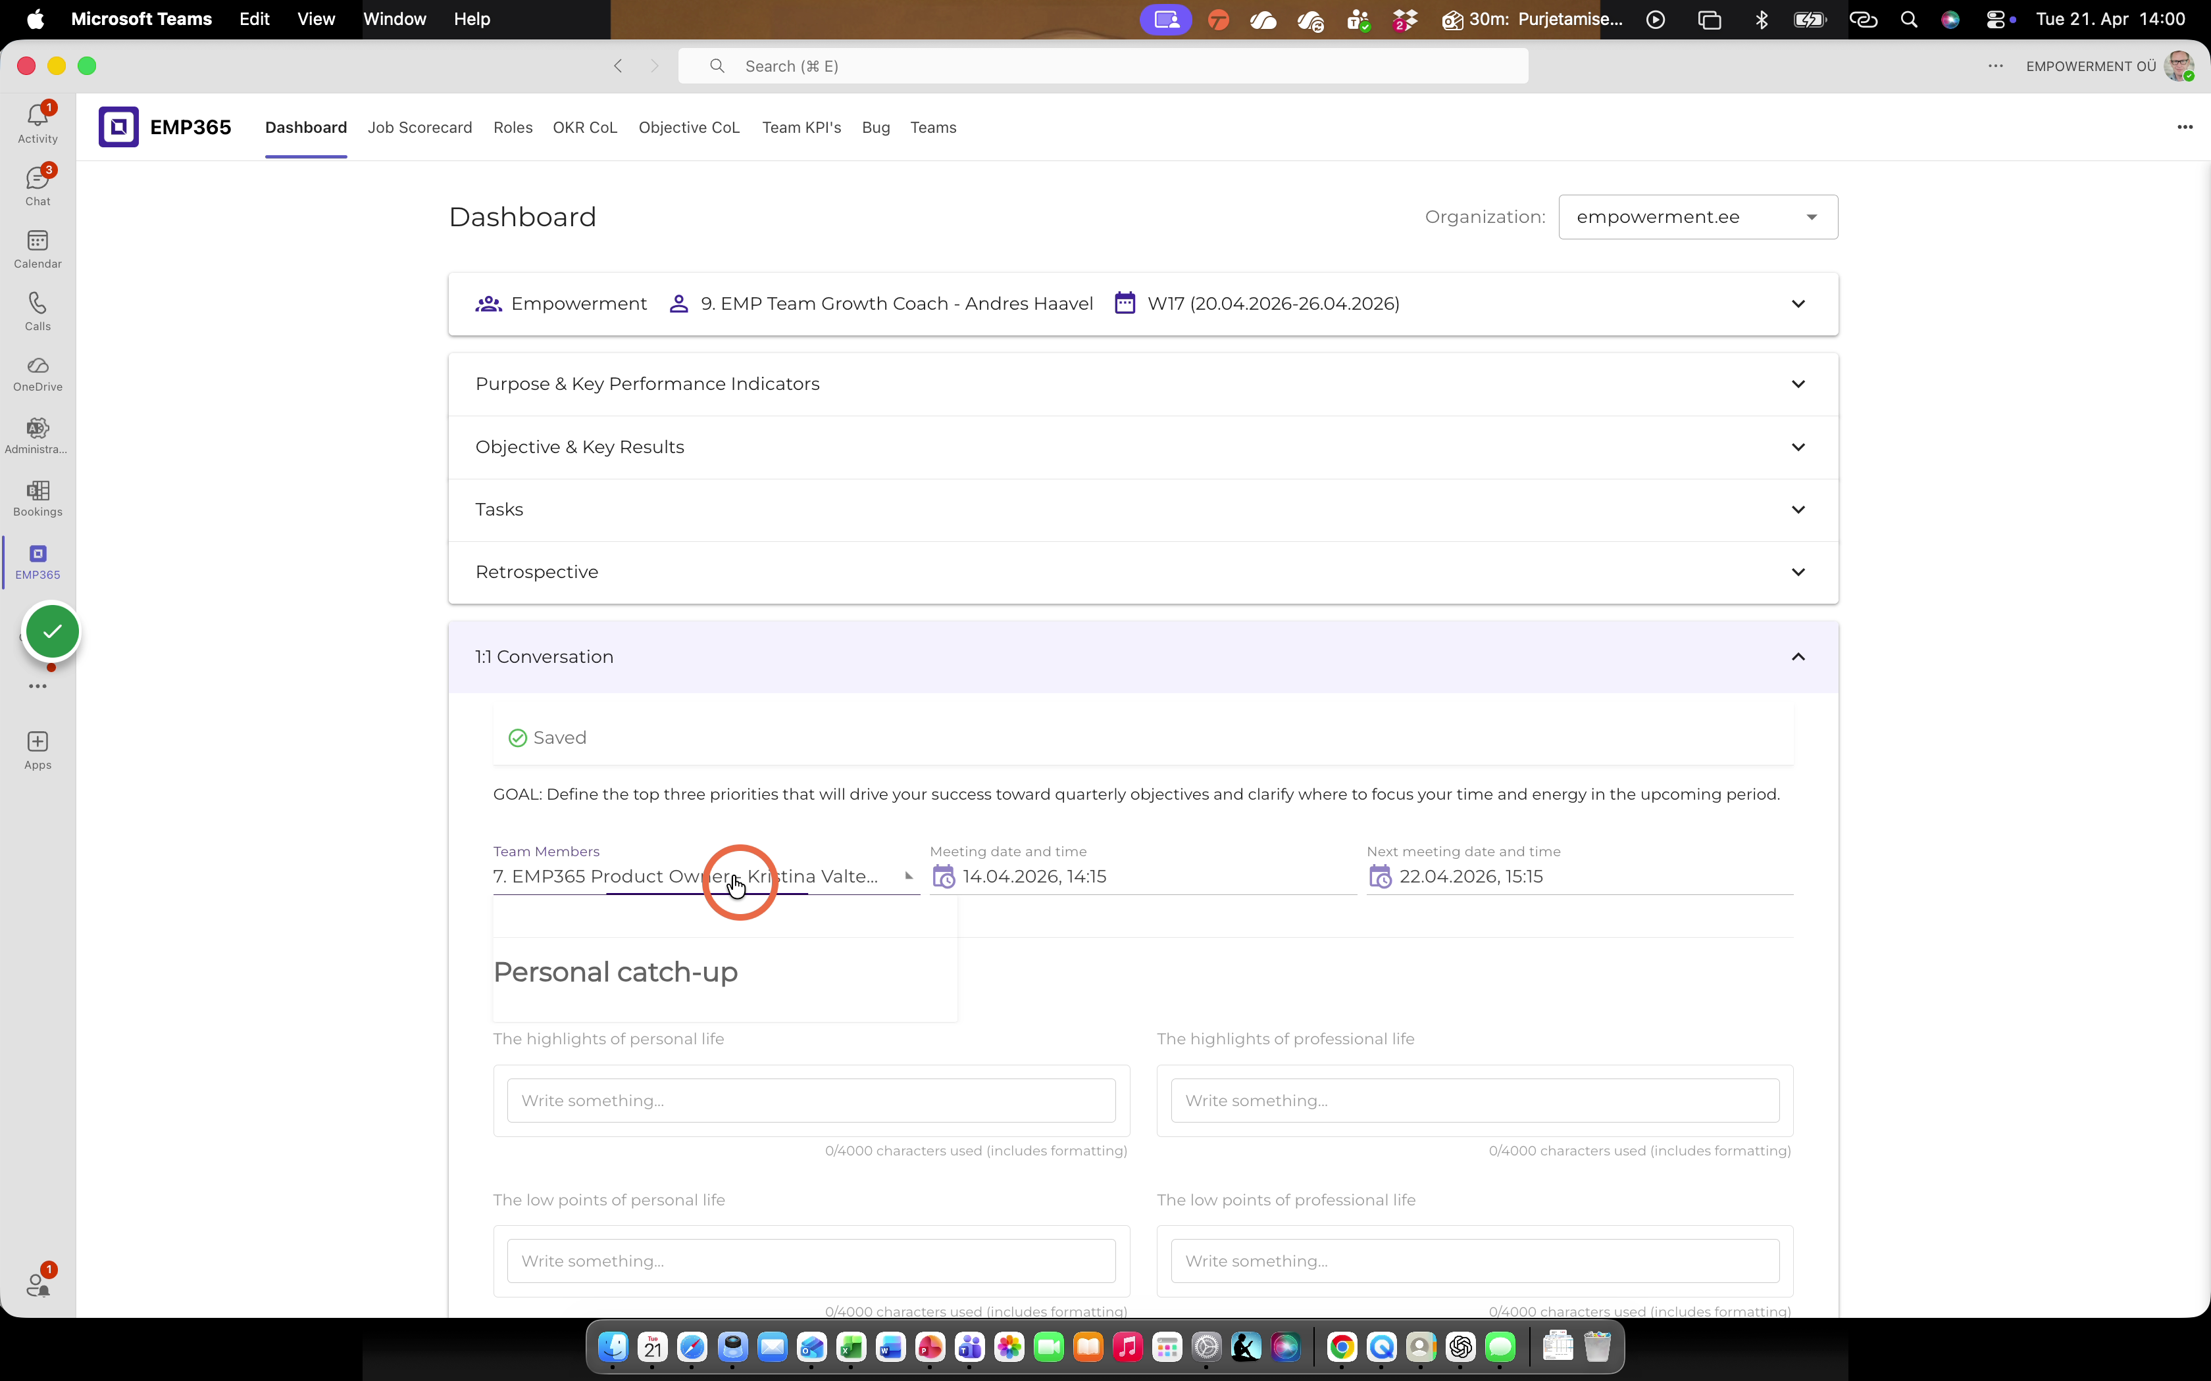Expand the Tasks section
The height and width of the screenshot is (1381, 2211).
pyautogui.click(x=1143, y=510)
